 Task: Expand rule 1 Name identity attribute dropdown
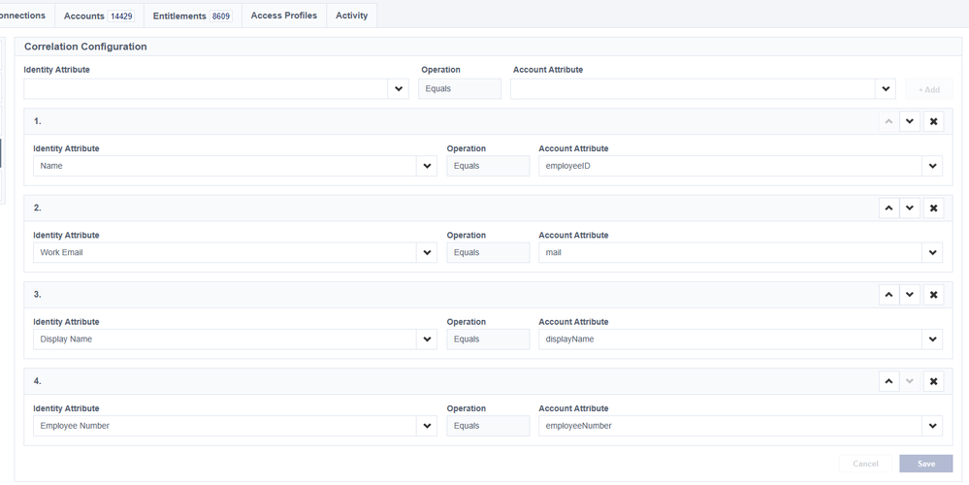427,166
